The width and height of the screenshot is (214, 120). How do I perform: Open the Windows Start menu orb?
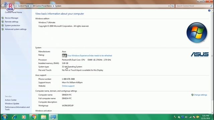(4, 117)
